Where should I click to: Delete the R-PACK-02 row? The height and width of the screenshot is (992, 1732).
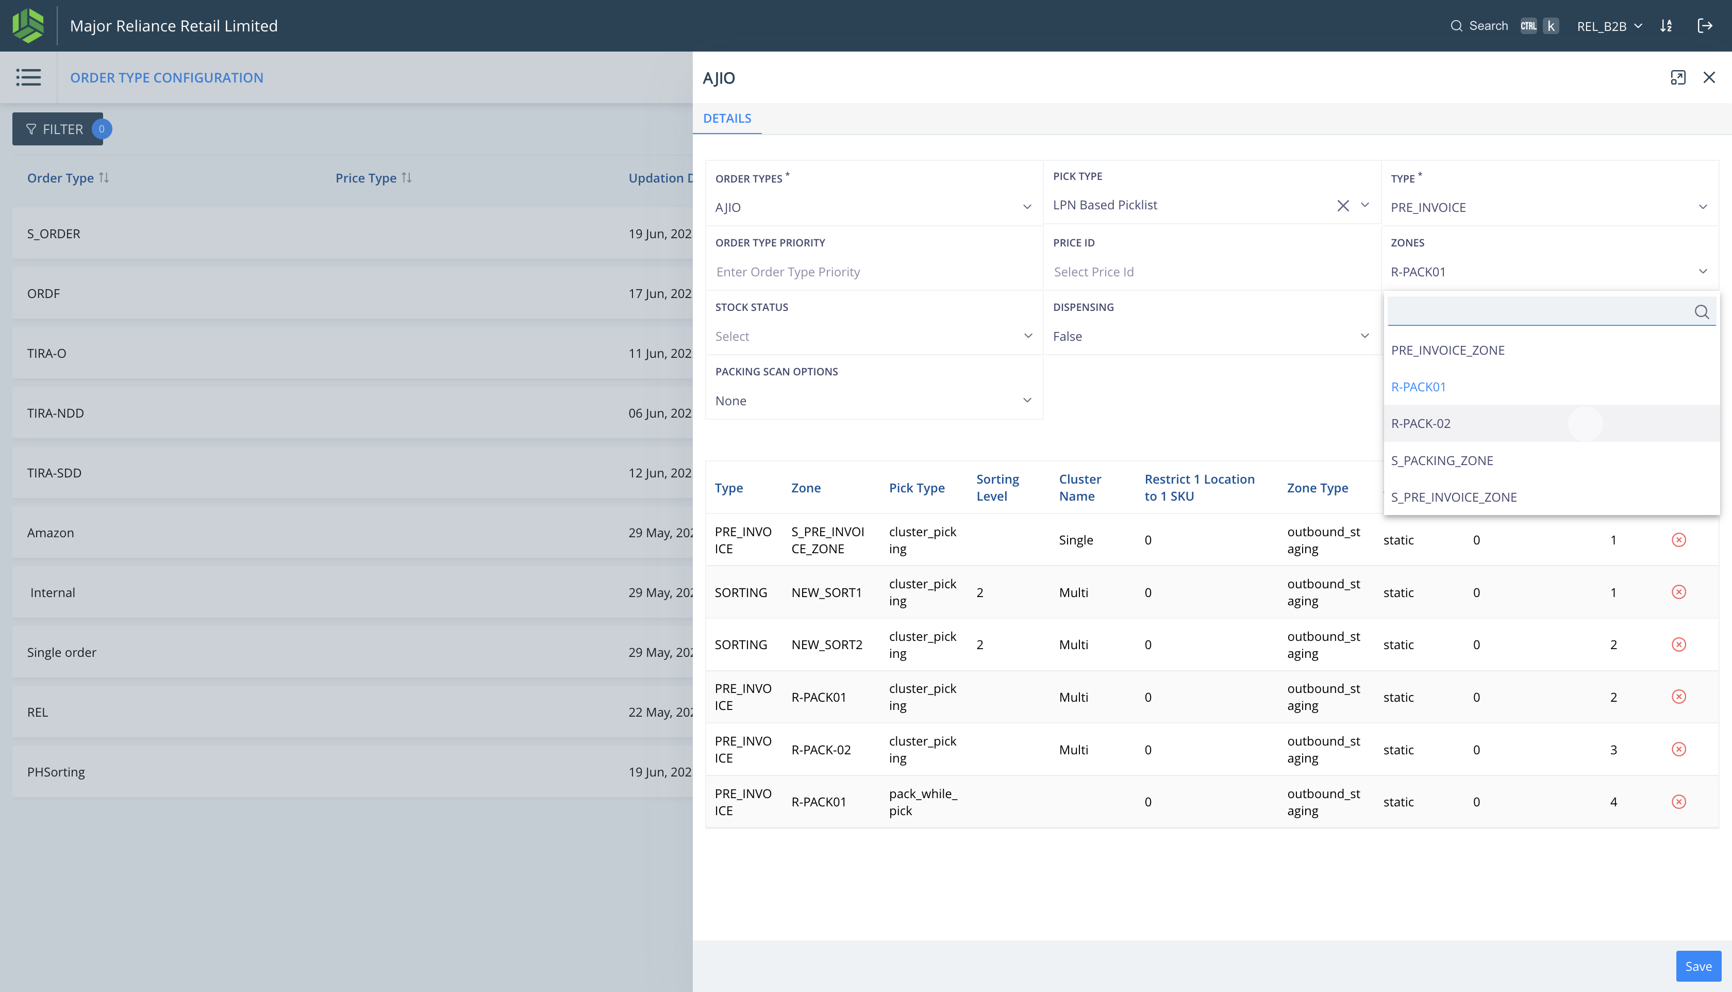pyautogui.click(x=1678, y=749)
